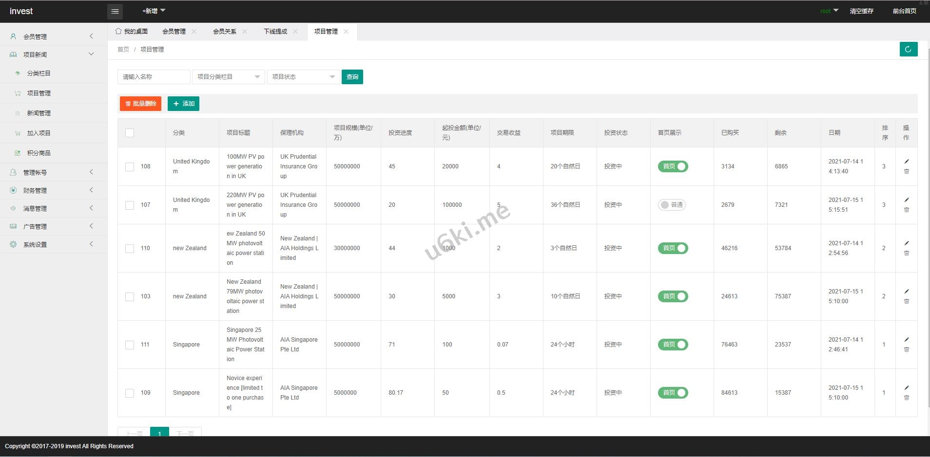Click the green 添加 button
Viewport: 930px width, 457px height.
(183, 104)
